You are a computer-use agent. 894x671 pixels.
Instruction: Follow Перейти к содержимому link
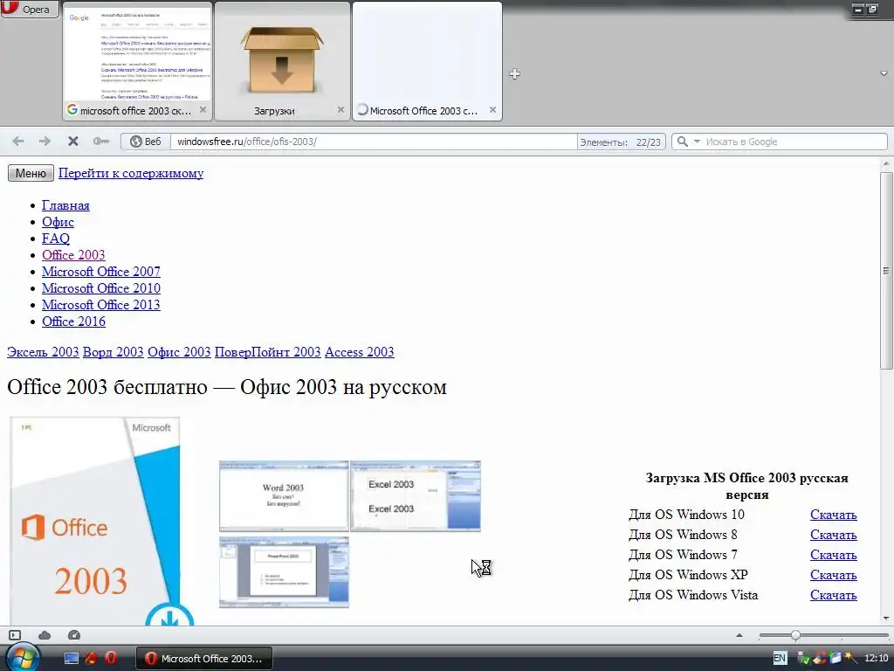click(131, 173)
